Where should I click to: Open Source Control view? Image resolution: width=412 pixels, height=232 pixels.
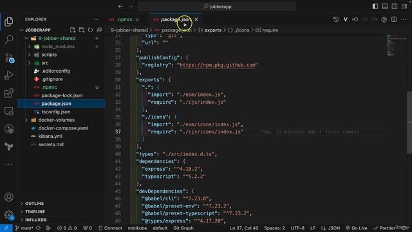(x=9, y=58)
